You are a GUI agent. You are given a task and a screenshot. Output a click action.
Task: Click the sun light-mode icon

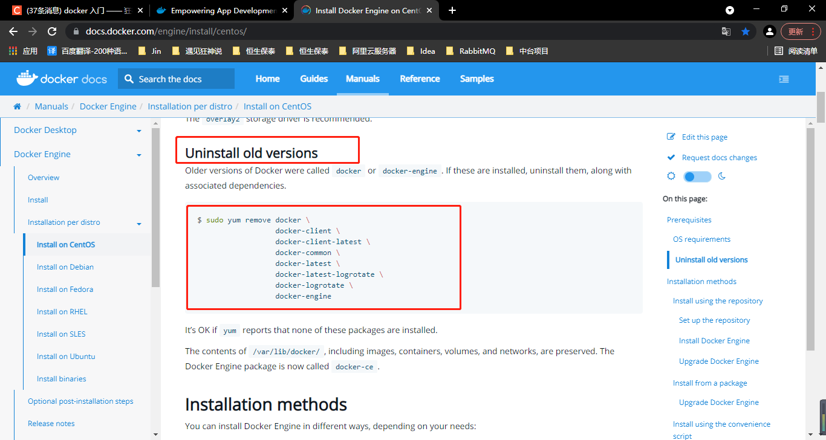pyautogui.click(x=671, y=176)
